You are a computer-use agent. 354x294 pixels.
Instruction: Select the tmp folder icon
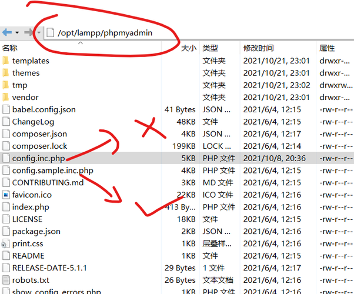pos(6,85)
